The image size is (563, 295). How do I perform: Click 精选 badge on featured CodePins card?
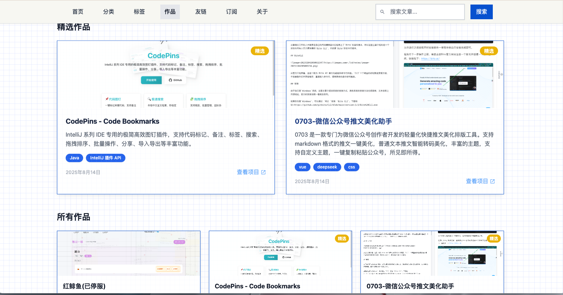pos(260,51)
